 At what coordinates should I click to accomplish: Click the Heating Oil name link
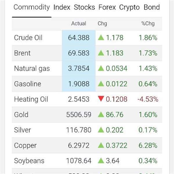(x=31, y=99)
